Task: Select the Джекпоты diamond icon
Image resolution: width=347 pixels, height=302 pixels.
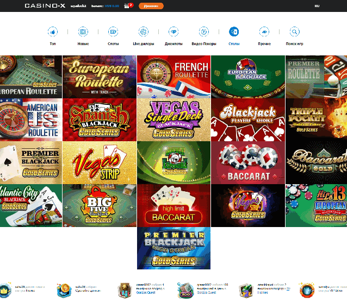Action: [x=173, y=32]
